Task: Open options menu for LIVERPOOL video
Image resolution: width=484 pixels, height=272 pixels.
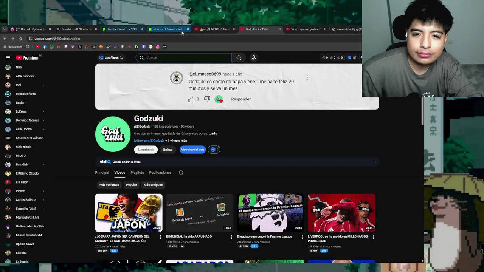Action: pos(373,237)
